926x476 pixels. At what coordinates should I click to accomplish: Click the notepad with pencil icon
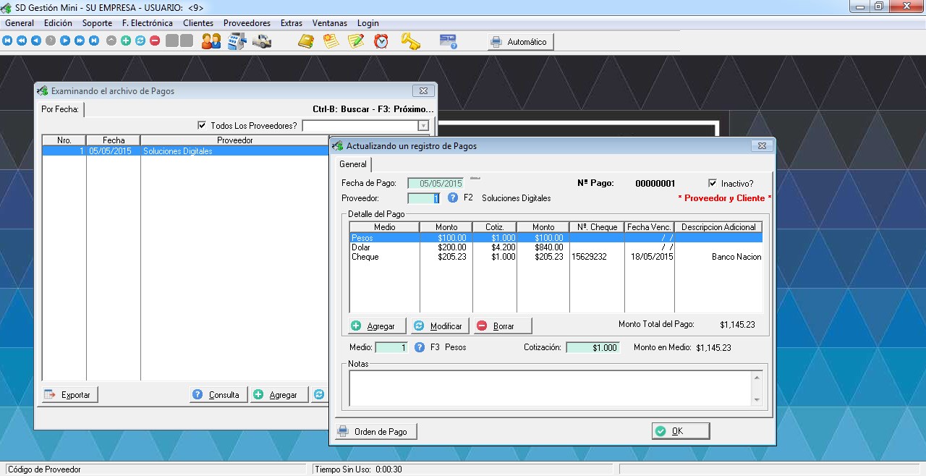pos(355,41)
